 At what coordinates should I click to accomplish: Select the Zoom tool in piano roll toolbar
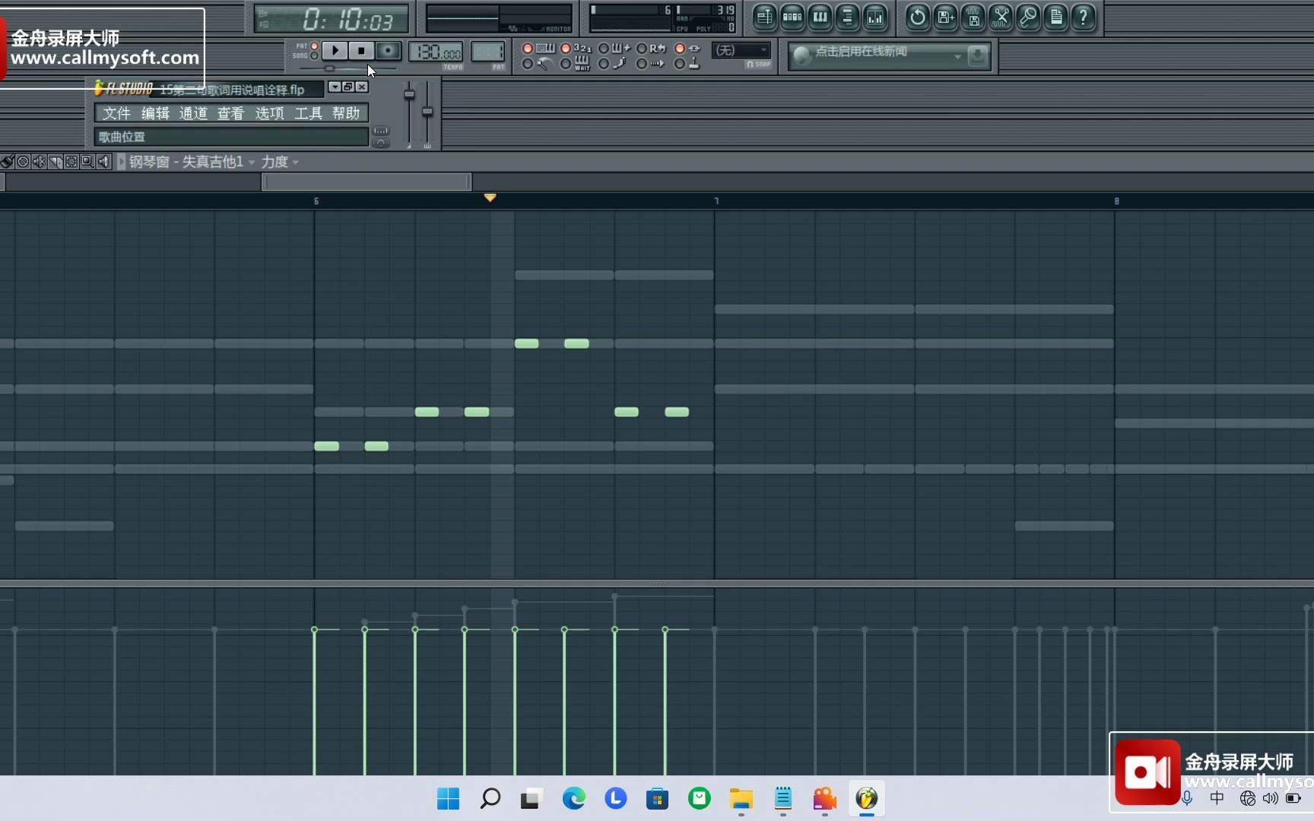87,161
